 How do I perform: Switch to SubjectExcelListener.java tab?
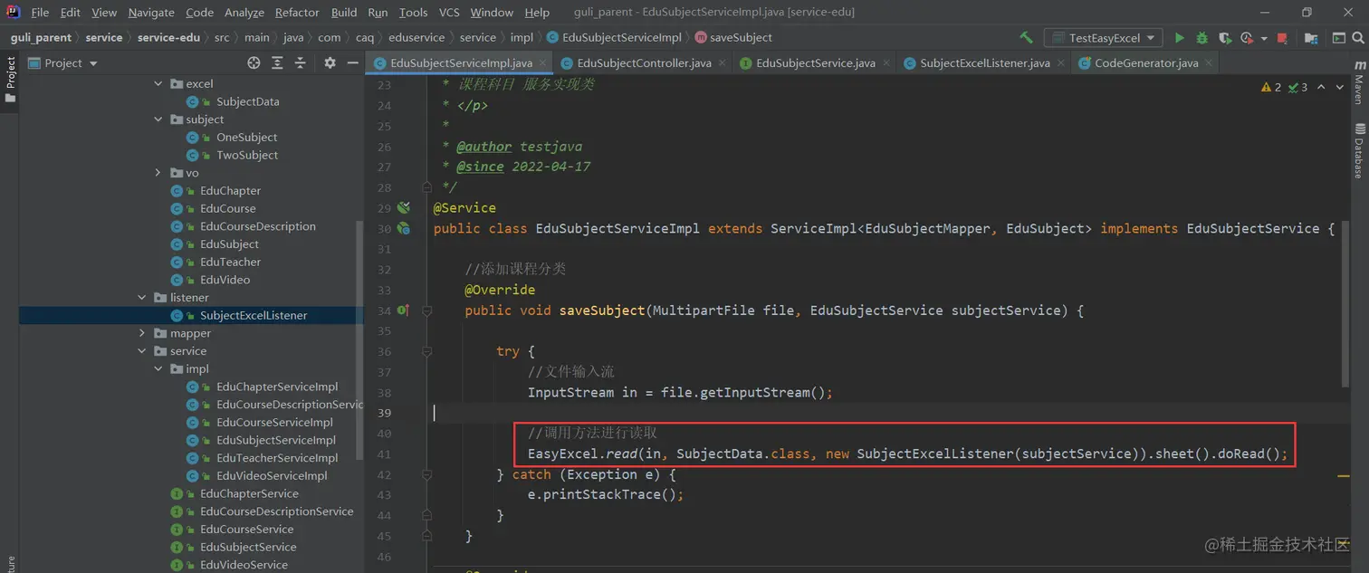point(985,62)
